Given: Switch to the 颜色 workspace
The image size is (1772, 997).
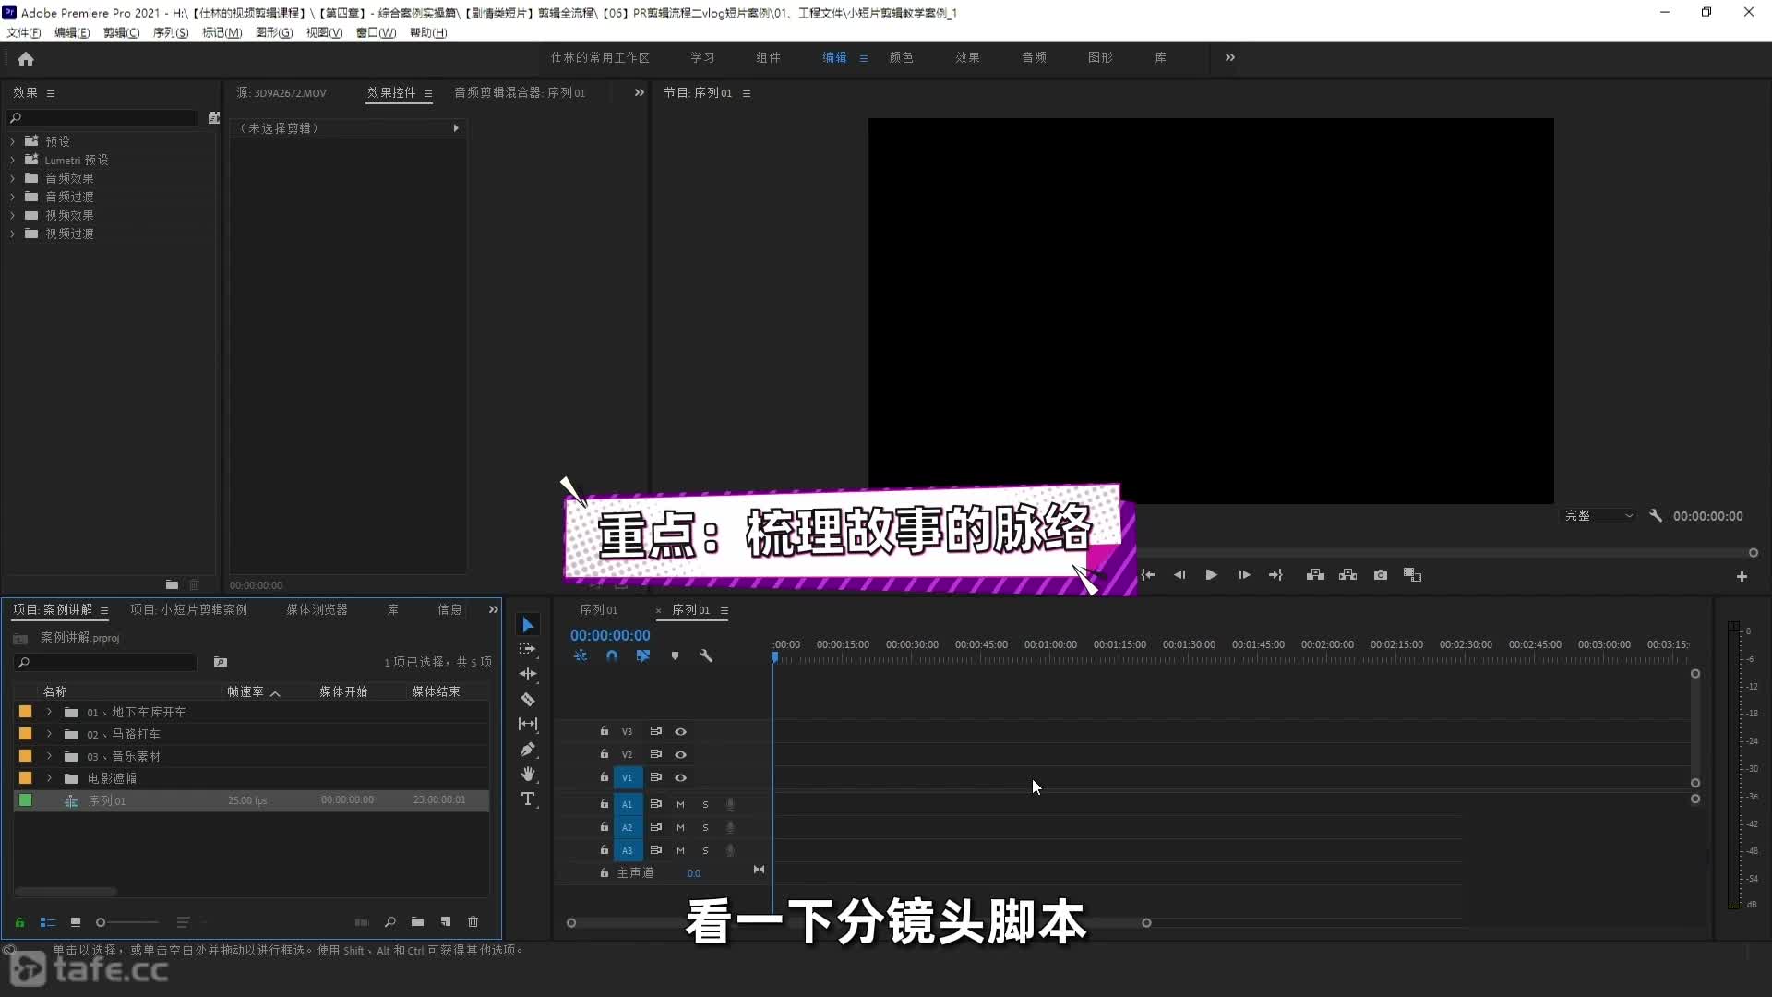Looking at the screenshot, I should coord(901,57).
